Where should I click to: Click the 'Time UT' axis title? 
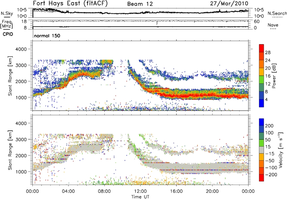pyautogui.click(x=140, y=196)
